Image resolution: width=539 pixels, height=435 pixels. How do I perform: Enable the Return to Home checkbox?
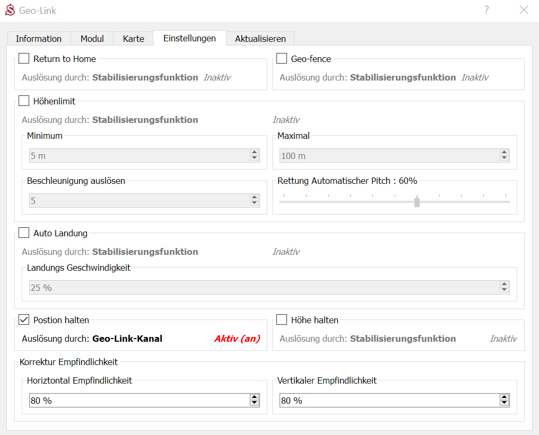pyautogui.click(x=24, y=59)
